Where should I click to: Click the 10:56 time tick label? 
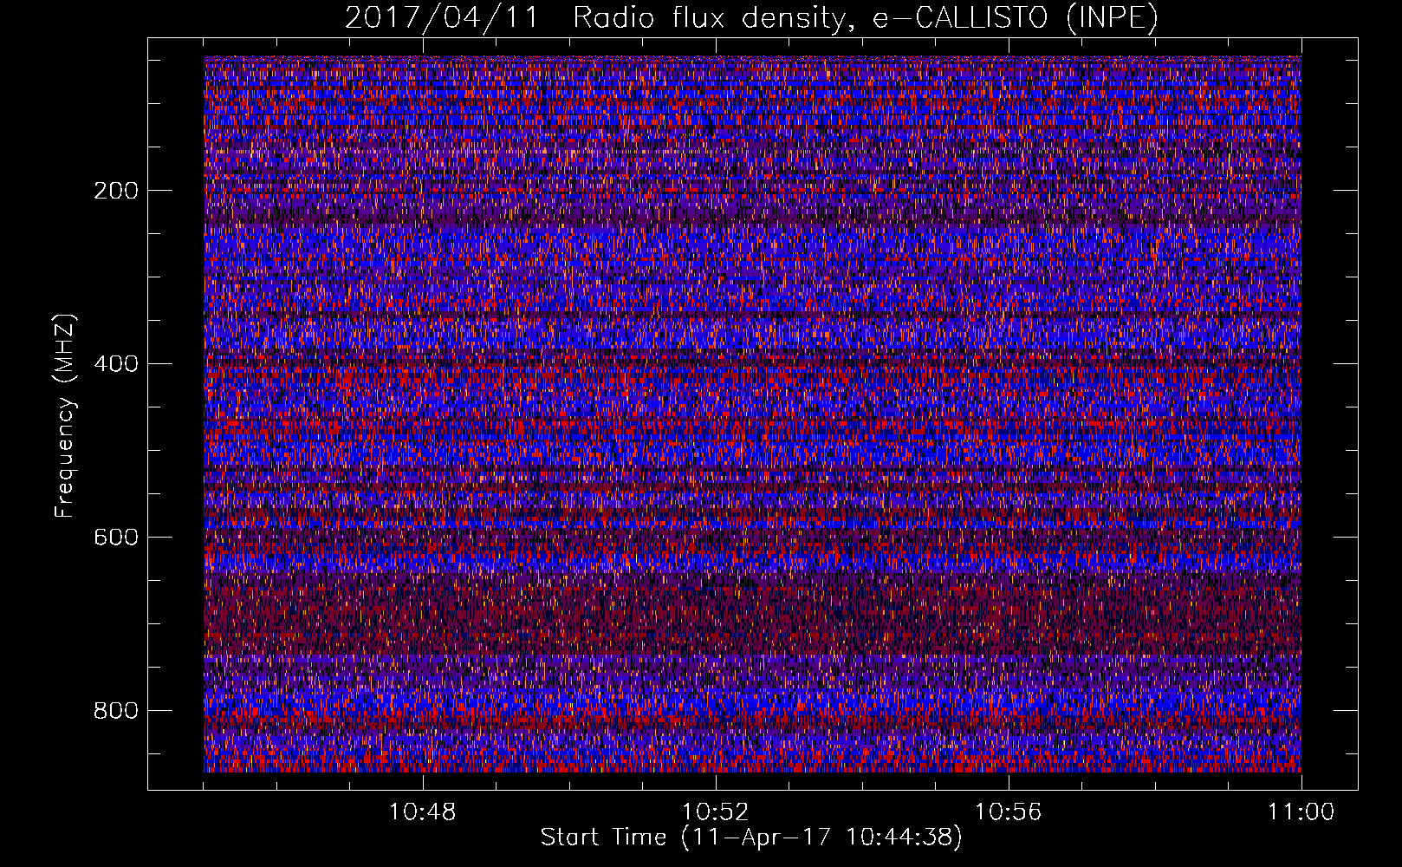1009,812
